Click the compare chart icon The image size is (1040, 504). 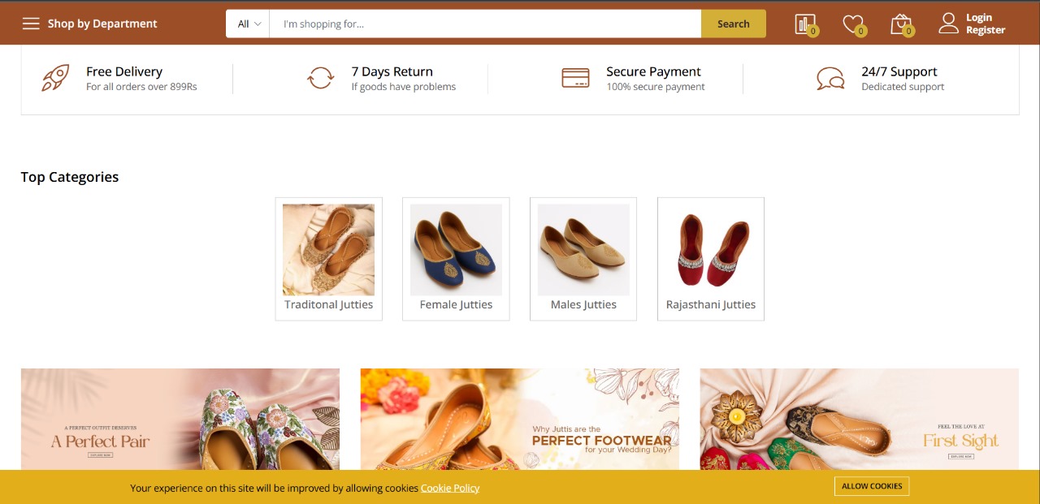804,24
